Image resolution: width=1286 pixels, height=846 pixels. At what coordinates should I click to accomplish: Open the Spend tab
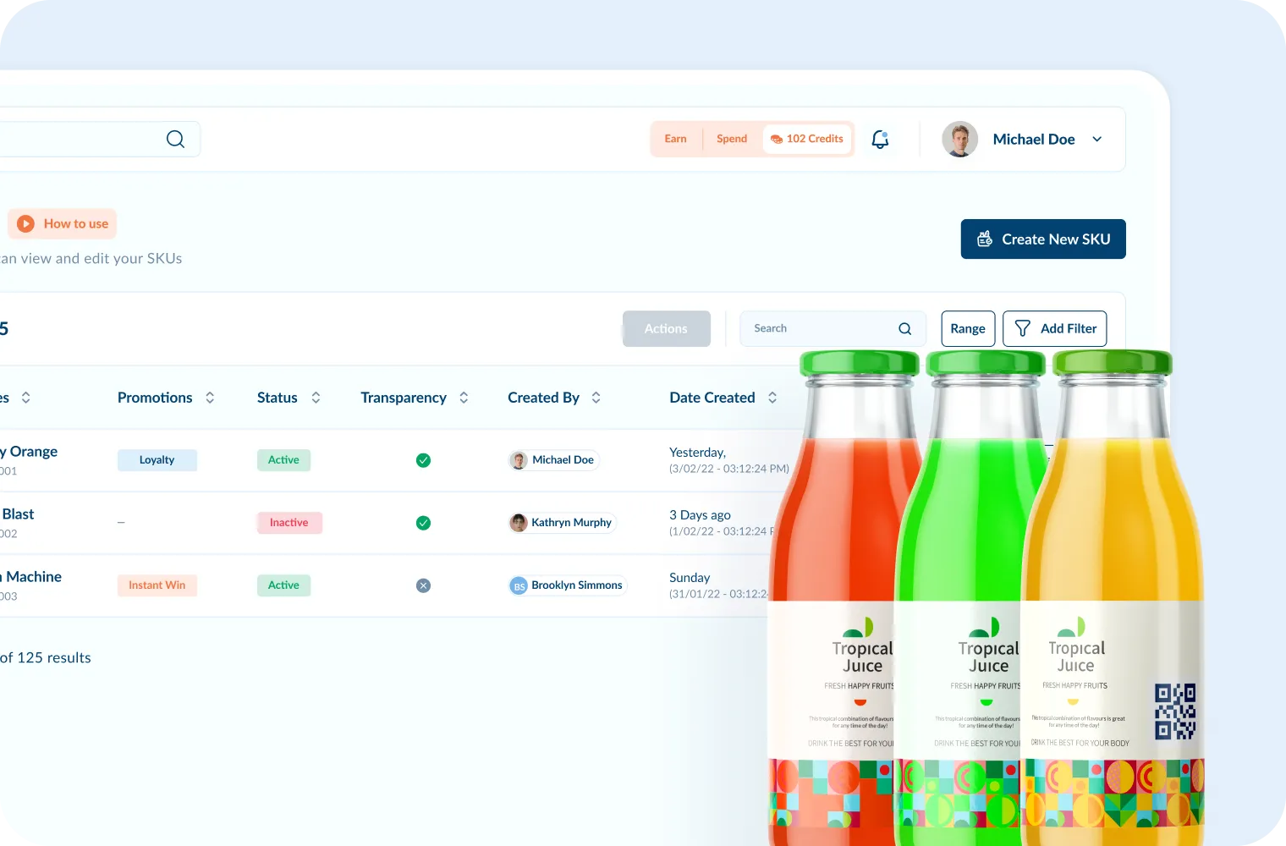tap(732, 139)
